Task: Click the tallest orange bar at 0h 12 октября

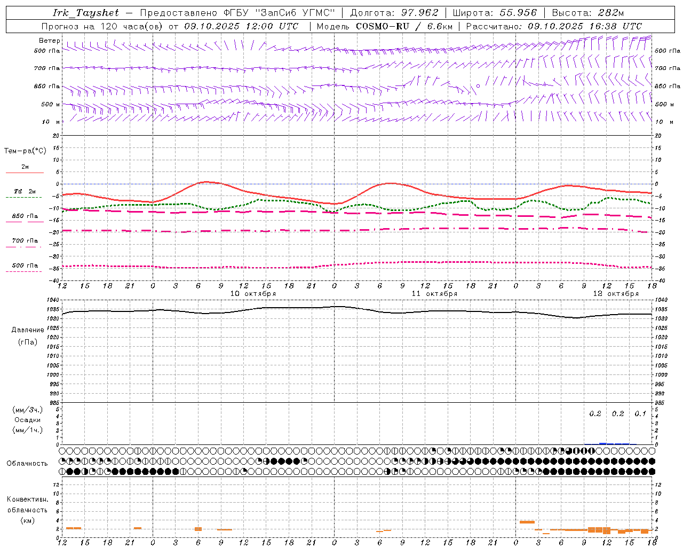Action: tap(527, 522)
